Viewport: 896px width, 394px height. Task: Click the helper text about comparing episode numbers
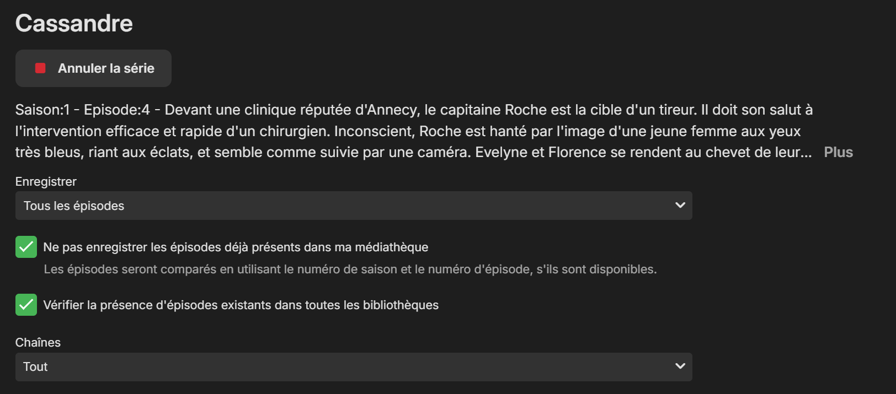point(350,269)
